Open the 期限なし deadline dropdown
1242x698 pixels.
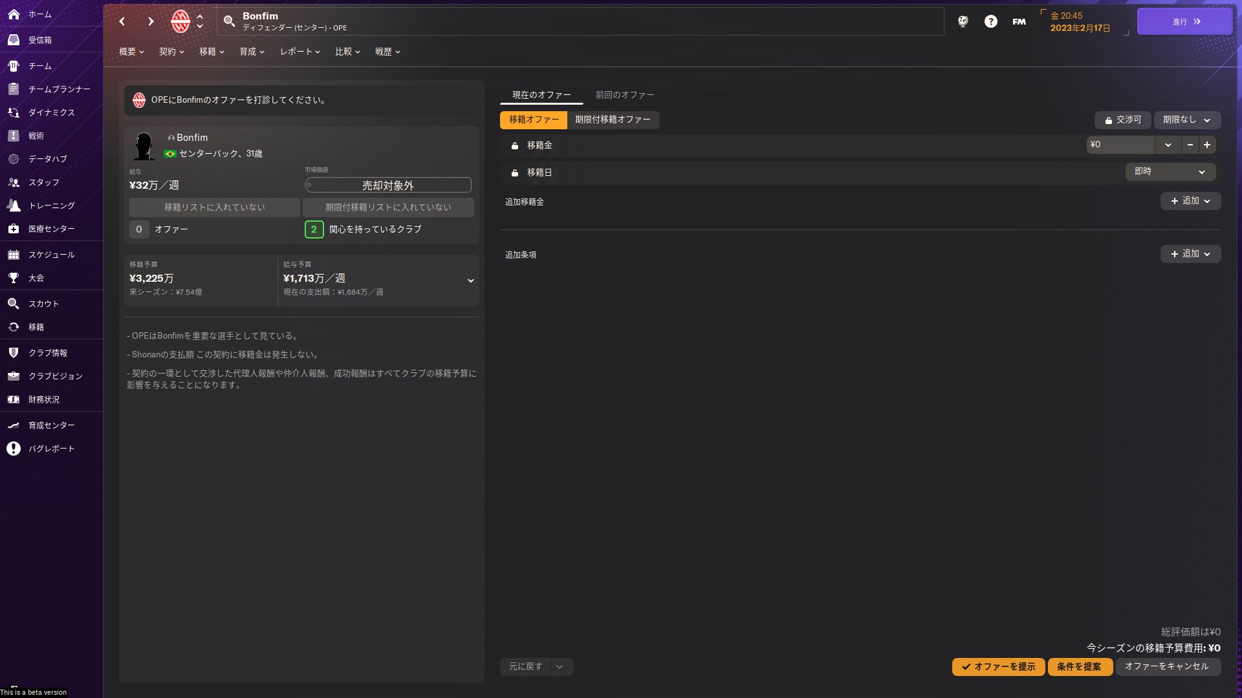[1187, 120]
